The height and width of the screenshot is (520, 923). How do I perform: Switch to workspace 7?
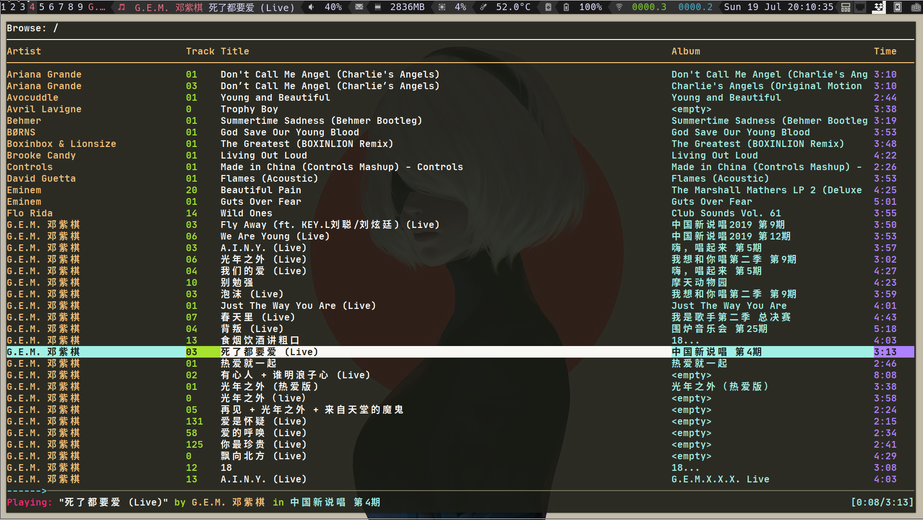pos(61,7)
